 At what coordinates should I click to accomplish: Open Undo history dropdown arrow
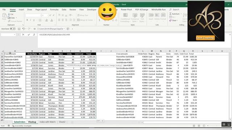tap(26, 29)
